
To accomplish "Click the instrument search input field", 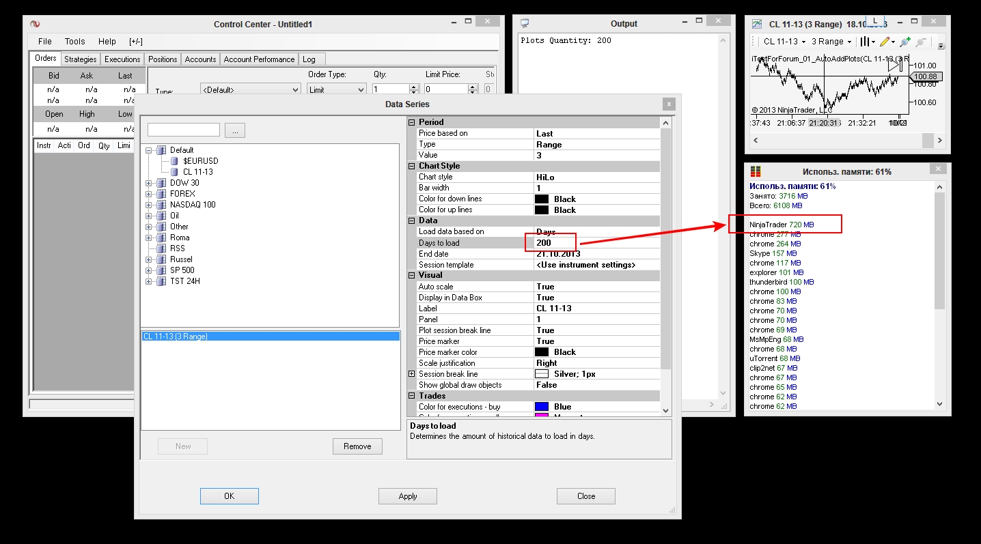I will [184, 130].
